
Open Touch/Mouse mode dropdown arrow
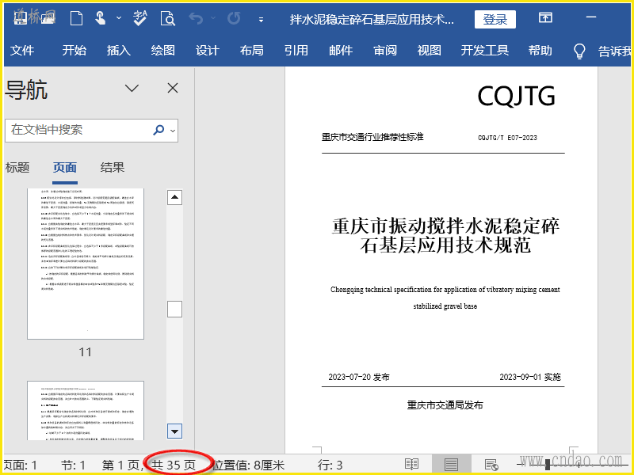118,18
